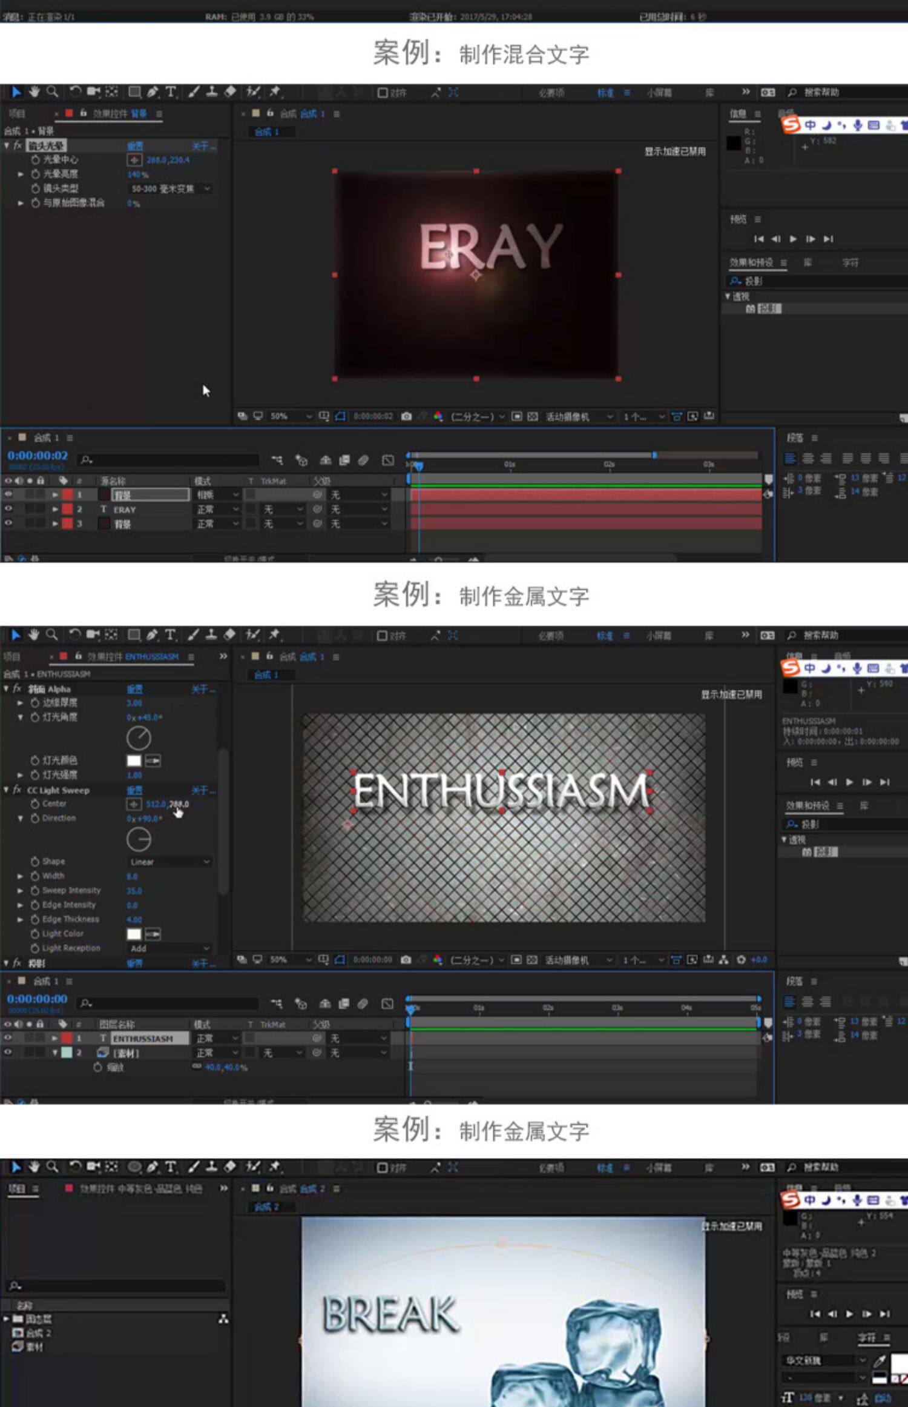Click 关于 for the 镜头光晕 effect
The image size is (908, 1407).
coord(203,146)
